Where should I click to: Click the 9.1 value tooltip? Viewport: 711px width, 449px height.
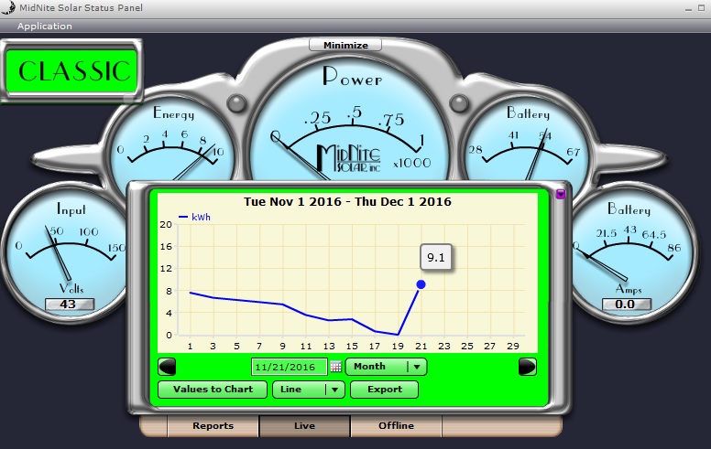coord(436,258)
